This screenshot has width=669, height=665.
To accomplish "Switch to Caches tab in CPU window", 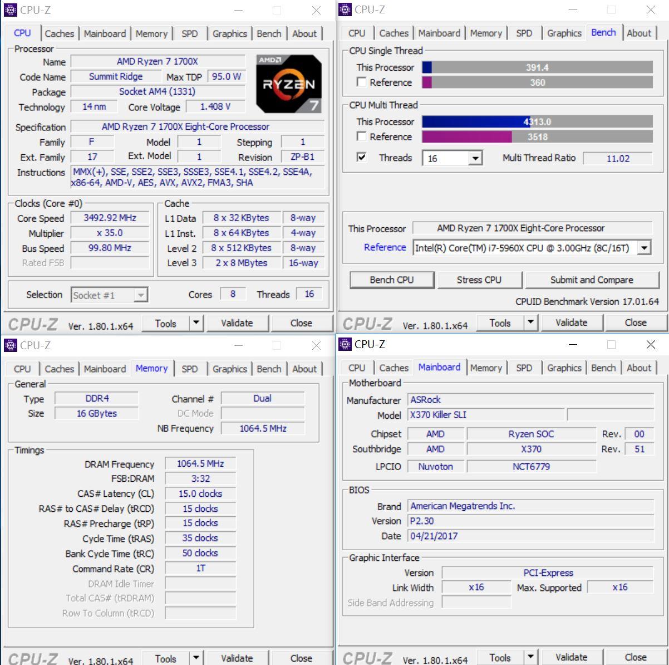I will 59,33.
